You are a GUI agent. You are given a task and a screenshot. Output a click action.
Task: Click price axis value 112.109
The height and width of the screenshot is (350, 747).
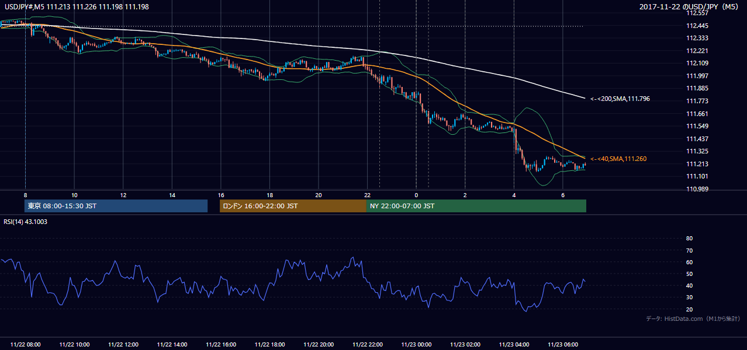click(697, 63)
